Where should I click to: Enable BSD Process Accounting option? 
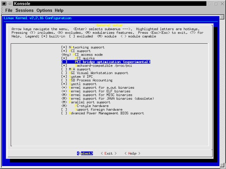[64, 80]
